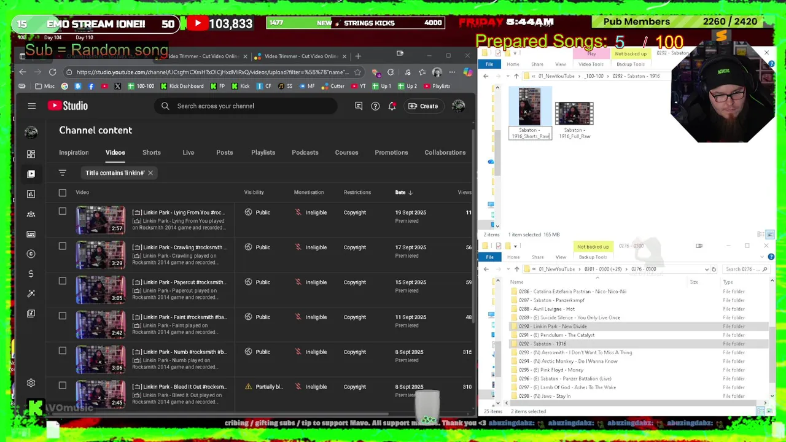Open the Playlists bookmark
The width and height of the screenshot is (786, 442).
pyautogui.click(x=437, y=86)
